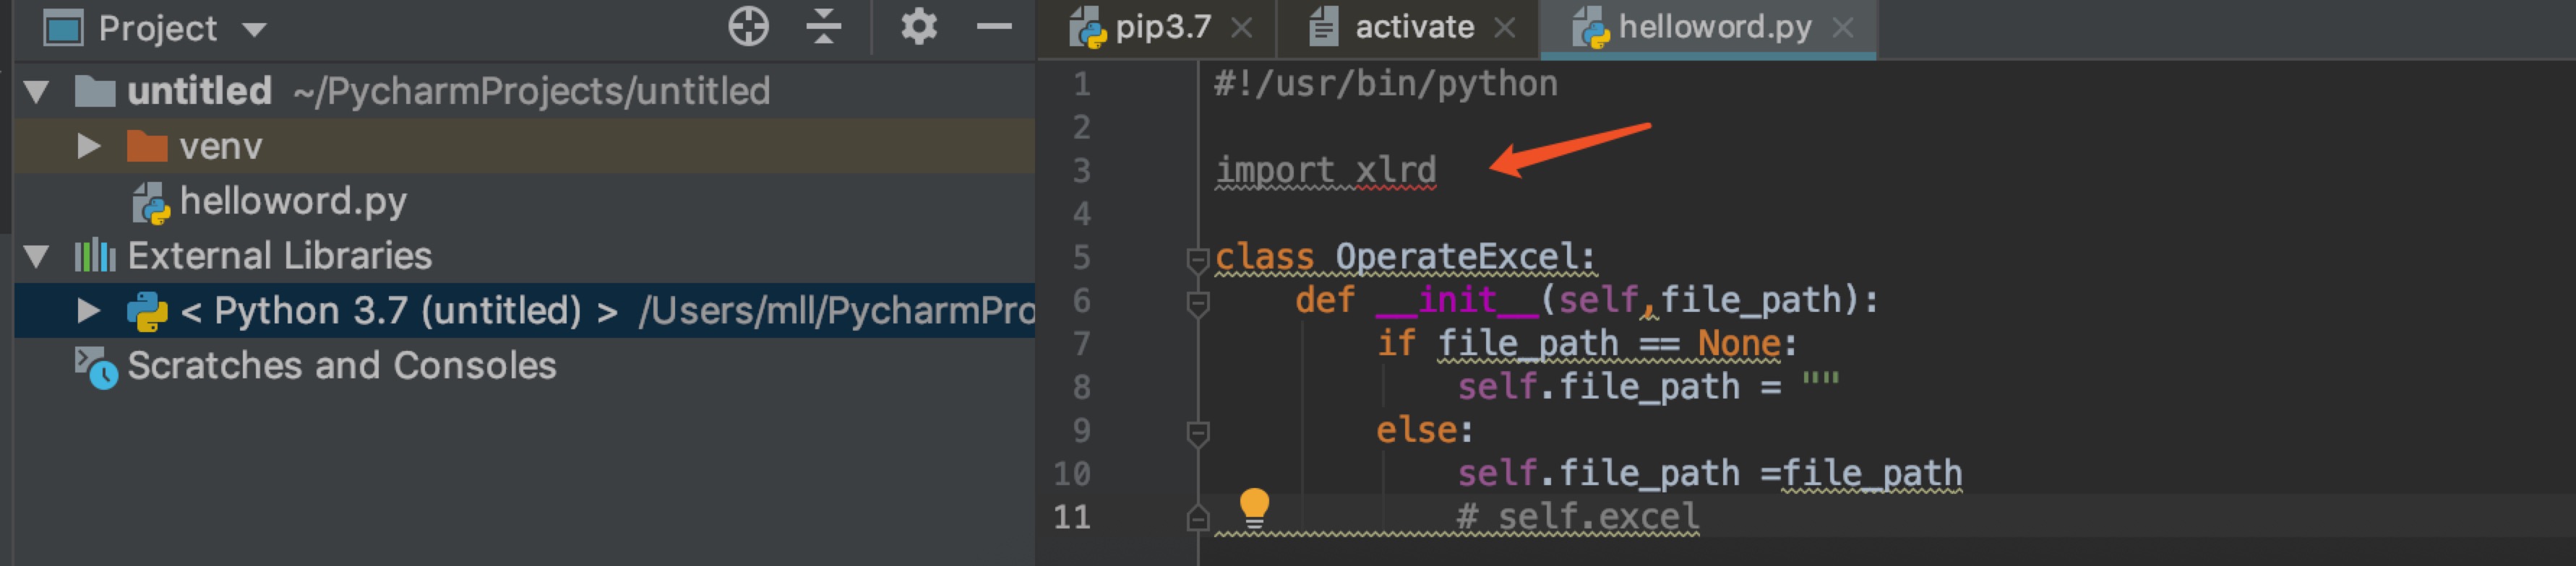Expand the venv folder tree arrow
The width and height of the screenshot is (2576, 566).
click(89, 147)
